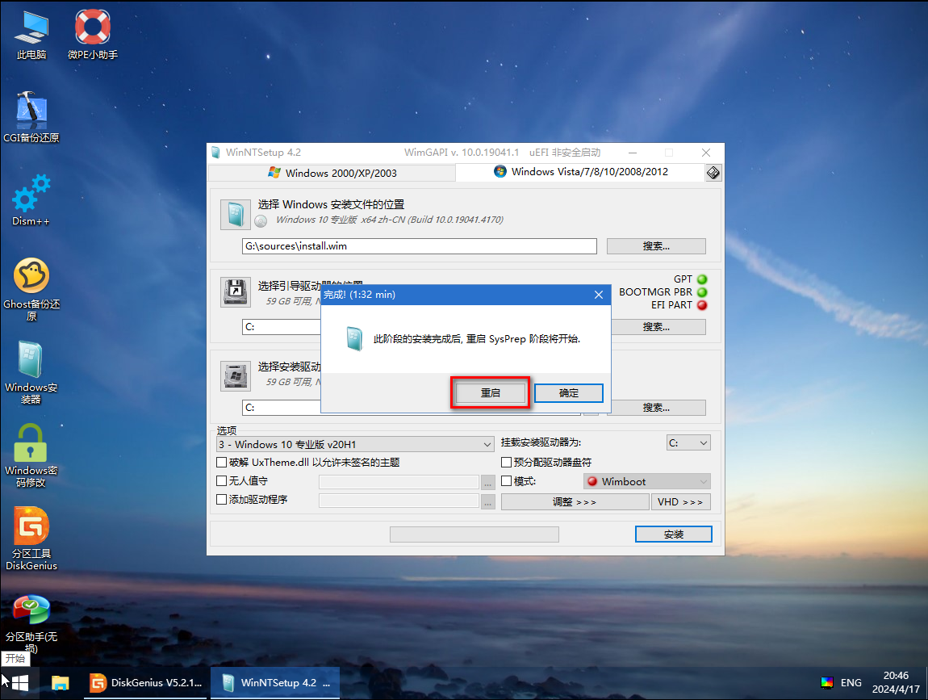
Task: Click the install source package icon
Action: 236,215
